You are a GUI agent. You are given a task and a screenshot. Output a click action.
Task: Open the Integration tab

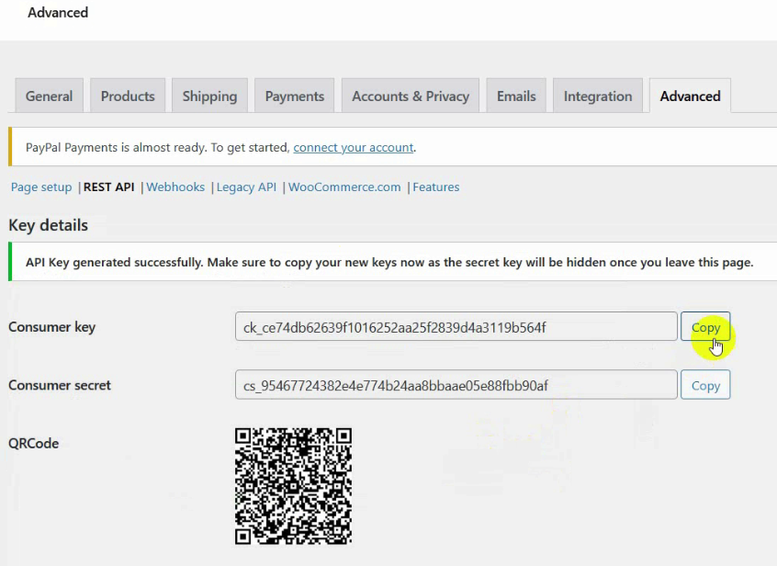pyautogui.click(x=598, y=96)
